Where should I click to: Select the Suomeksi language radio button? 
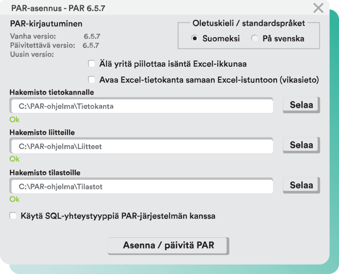(x=195, y=38)
